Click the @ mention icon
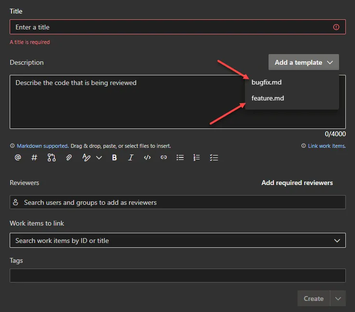355x312 pixels. coord(18,157)
